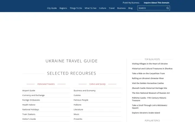Click the Selected Recourses heading
The width and height of the screenshot is (195, 122).
[x=71, y=73]
